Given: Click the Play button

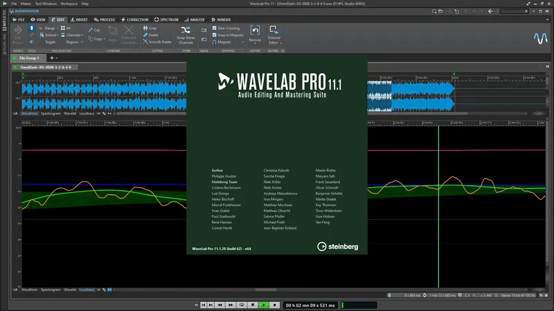Looking at the screenshot, I should pyautogui.click(x=263, y=305).
